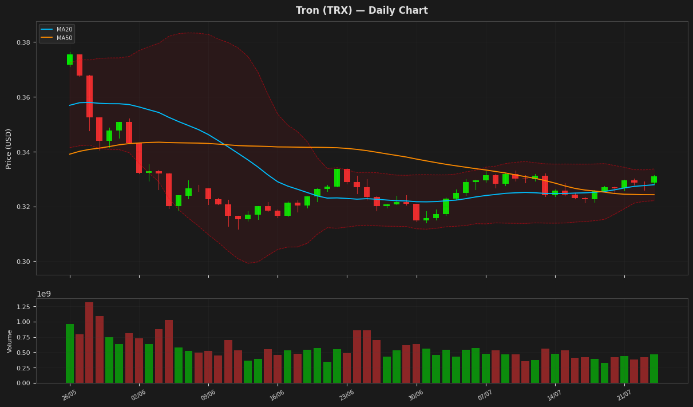Click the 0.75 volume axis tick label
This screenshot has height=407, width=693.
[23, 337]
